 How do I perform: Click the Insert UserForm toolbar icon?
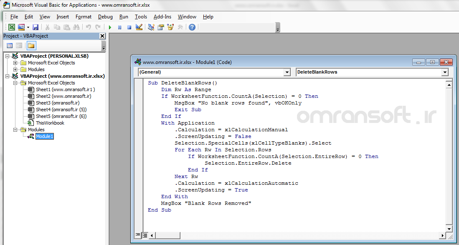click(x=21, y=27)
